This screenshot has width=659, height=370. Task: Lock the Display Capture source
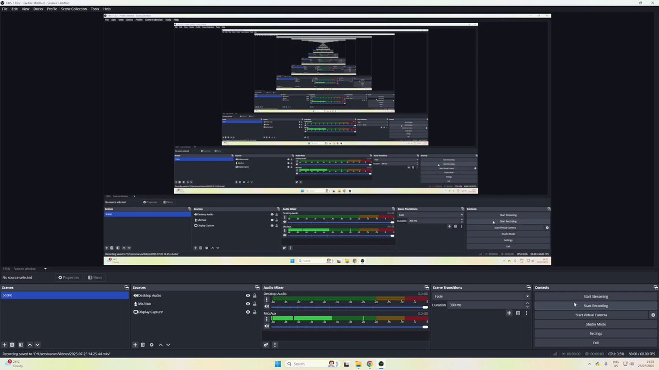point(254,312)
